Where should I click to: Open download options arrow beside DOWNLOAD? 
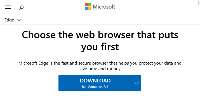coord(137,83)
